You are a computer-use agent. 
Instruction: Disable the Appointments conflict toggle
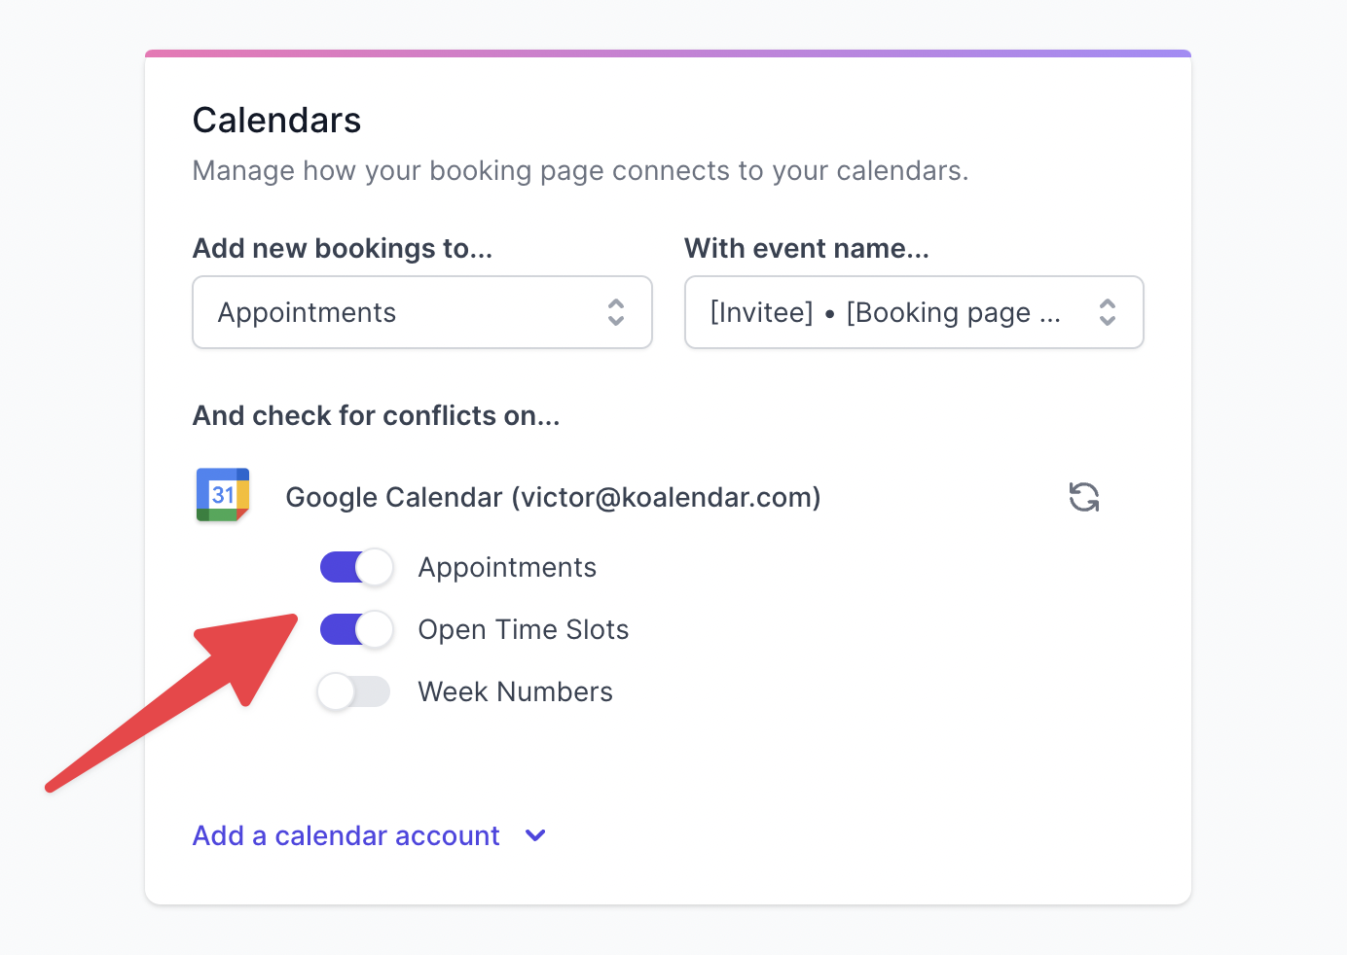tap(356, 567)
